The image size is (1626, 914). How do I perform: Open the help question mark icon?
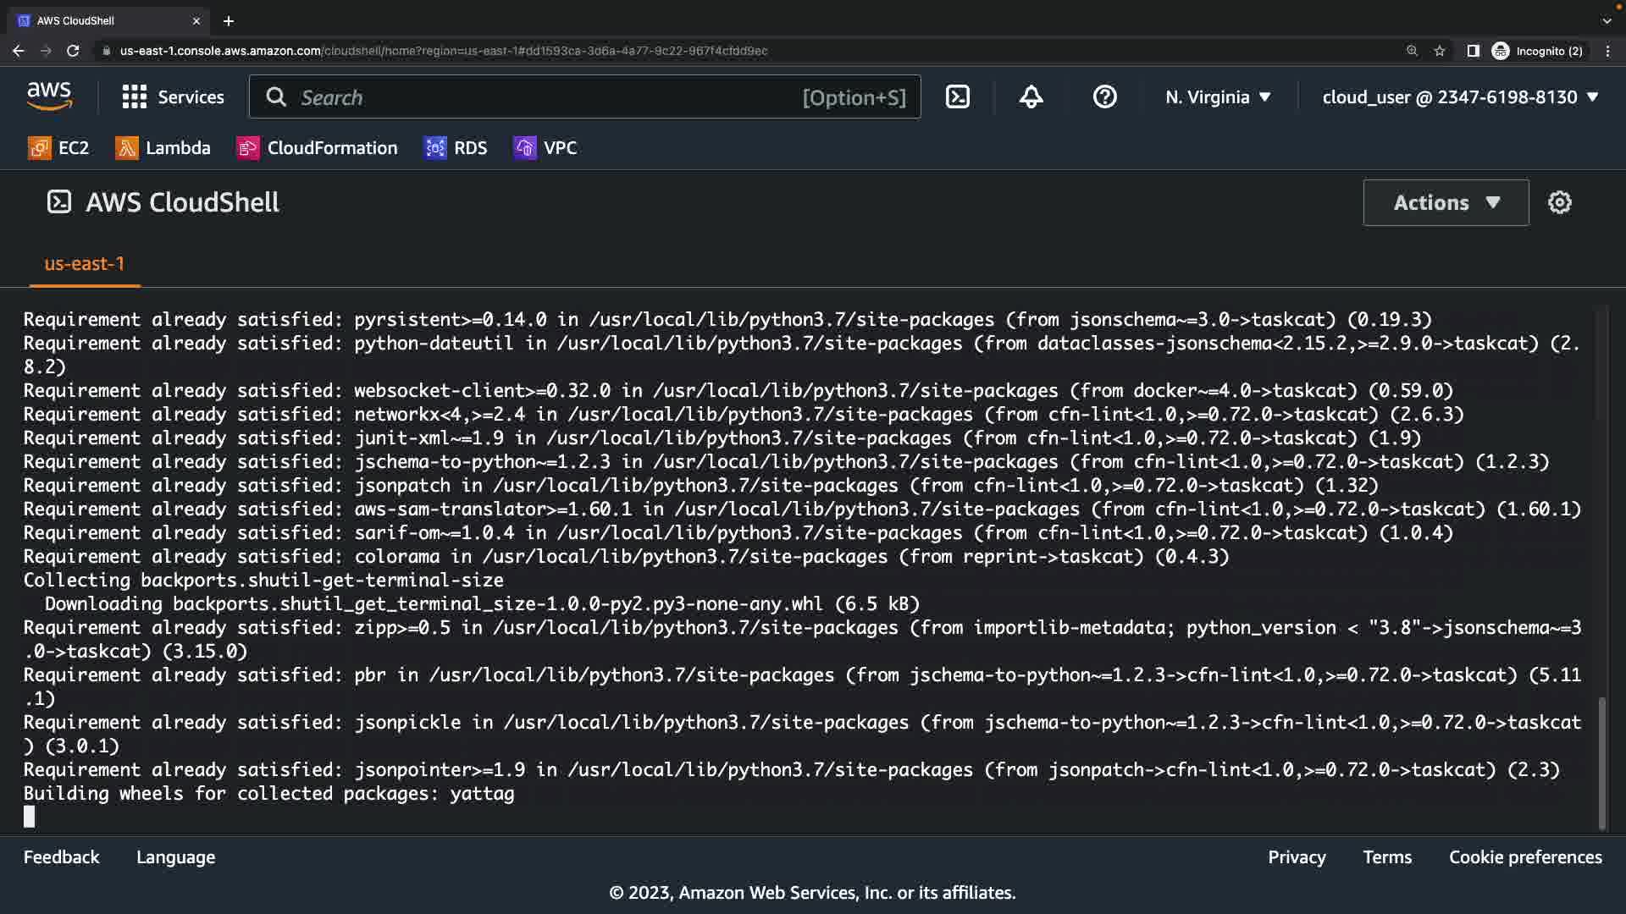coord(1104,97)
